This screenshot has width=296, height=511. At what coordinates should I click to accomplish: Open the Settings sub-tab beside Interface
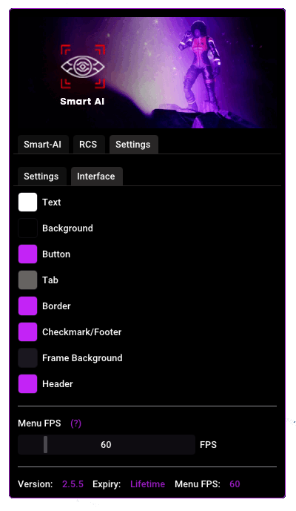pos(41,177)
